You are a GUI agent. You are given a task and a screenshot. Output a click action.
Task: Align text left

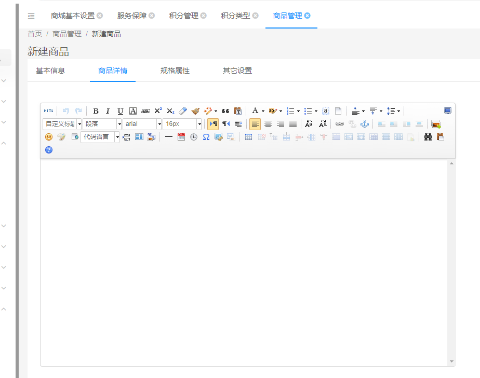[255, 124]
